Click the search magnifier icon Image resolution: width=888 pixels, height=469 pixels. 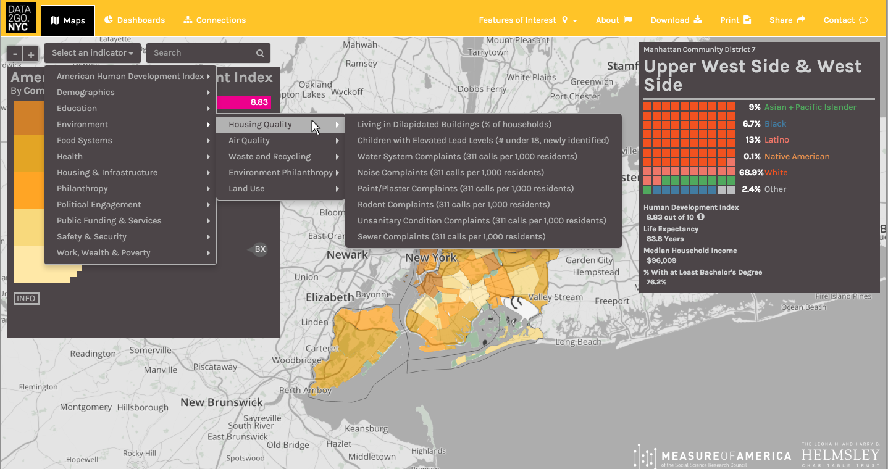261,53
